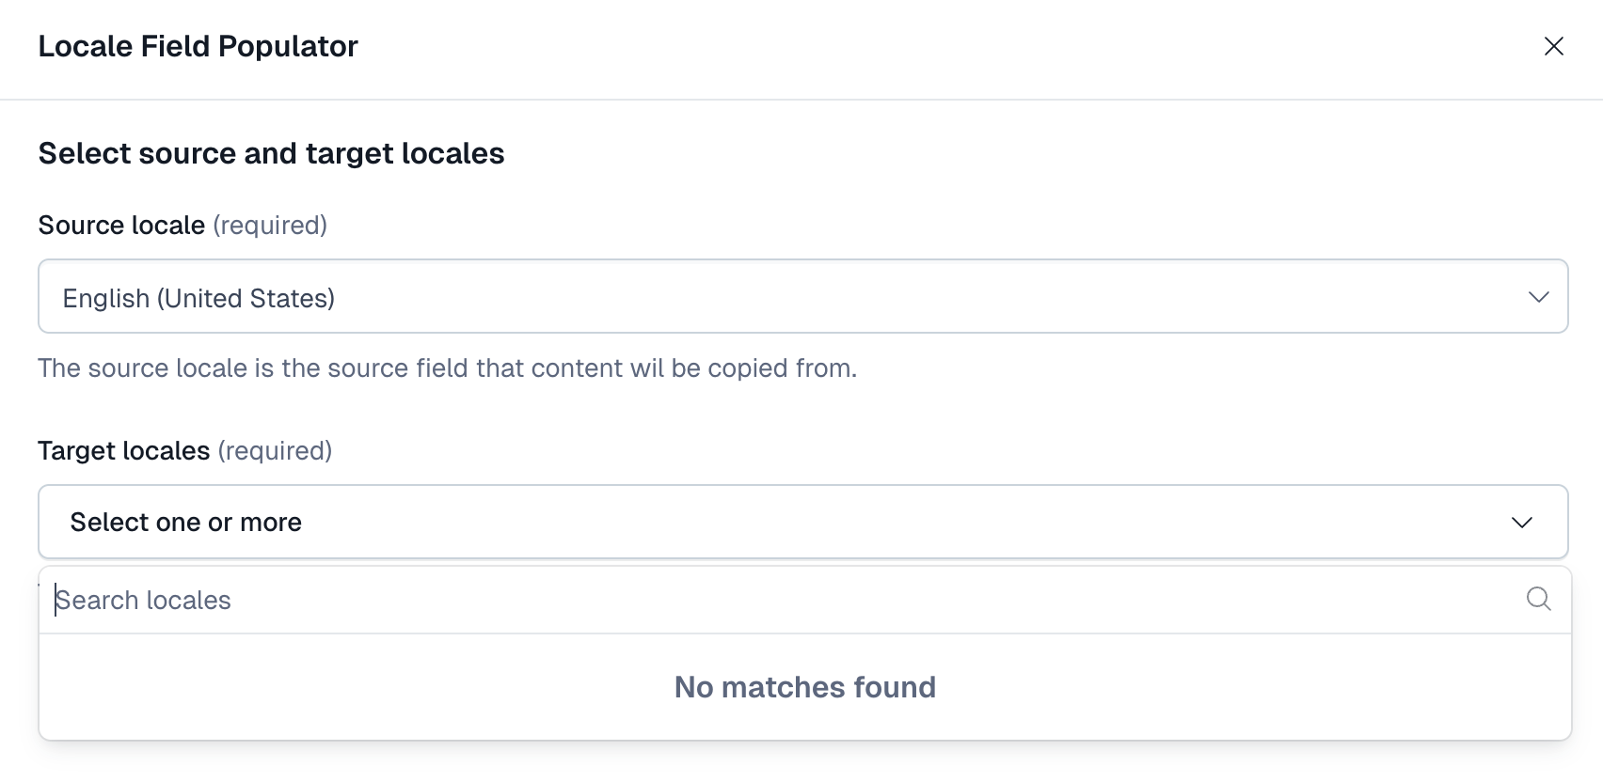Click the Locale Field Populator title
The height and width of the screenshot is (782, 1603).
(x=198, y=46)
